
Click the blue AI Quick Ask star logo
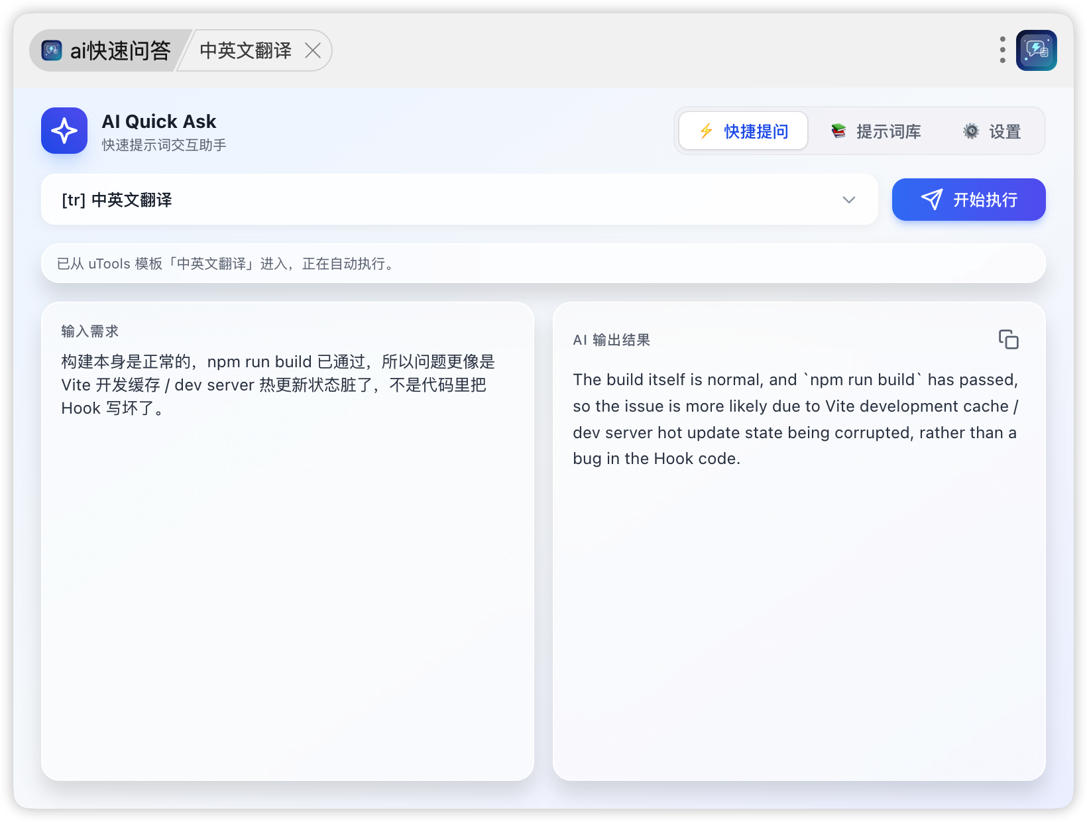(x=64, y=131)
